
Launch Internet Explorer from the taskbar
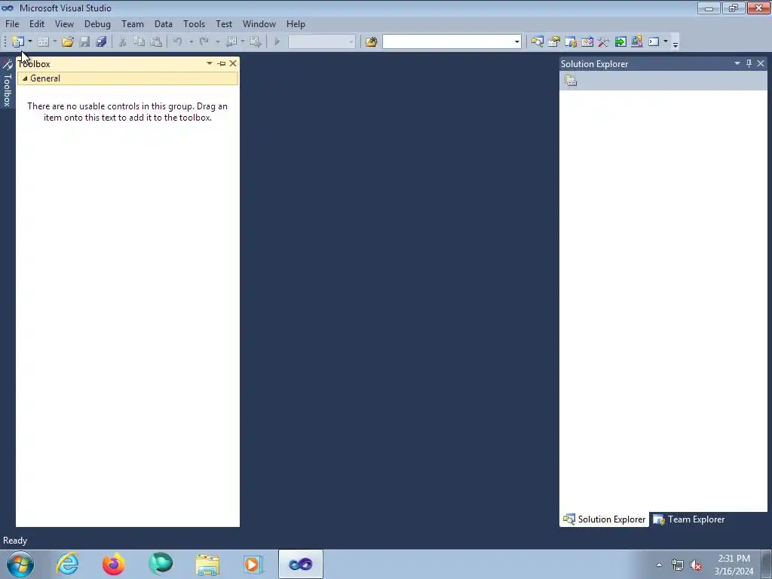tap(67, 564)
